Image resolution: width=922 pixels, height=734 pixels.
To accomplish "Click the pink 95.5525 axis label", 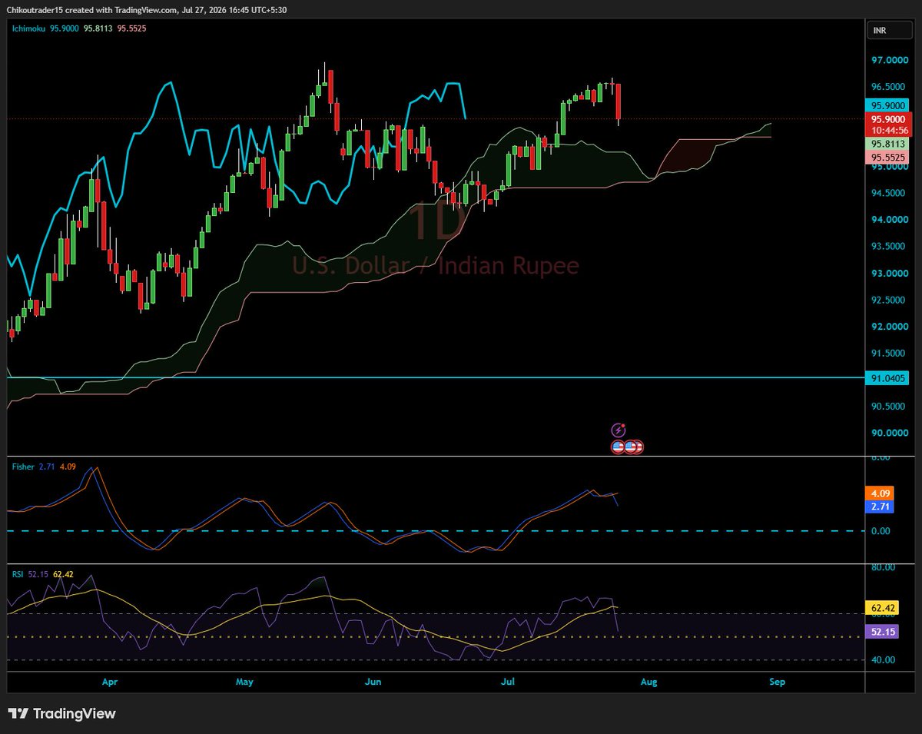I will coord(888,157).
